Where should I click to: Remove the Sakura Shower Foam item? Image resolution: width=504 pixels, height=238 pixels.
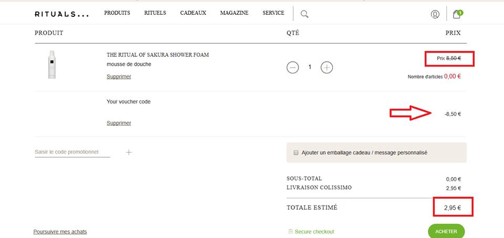tap(119, 77)
